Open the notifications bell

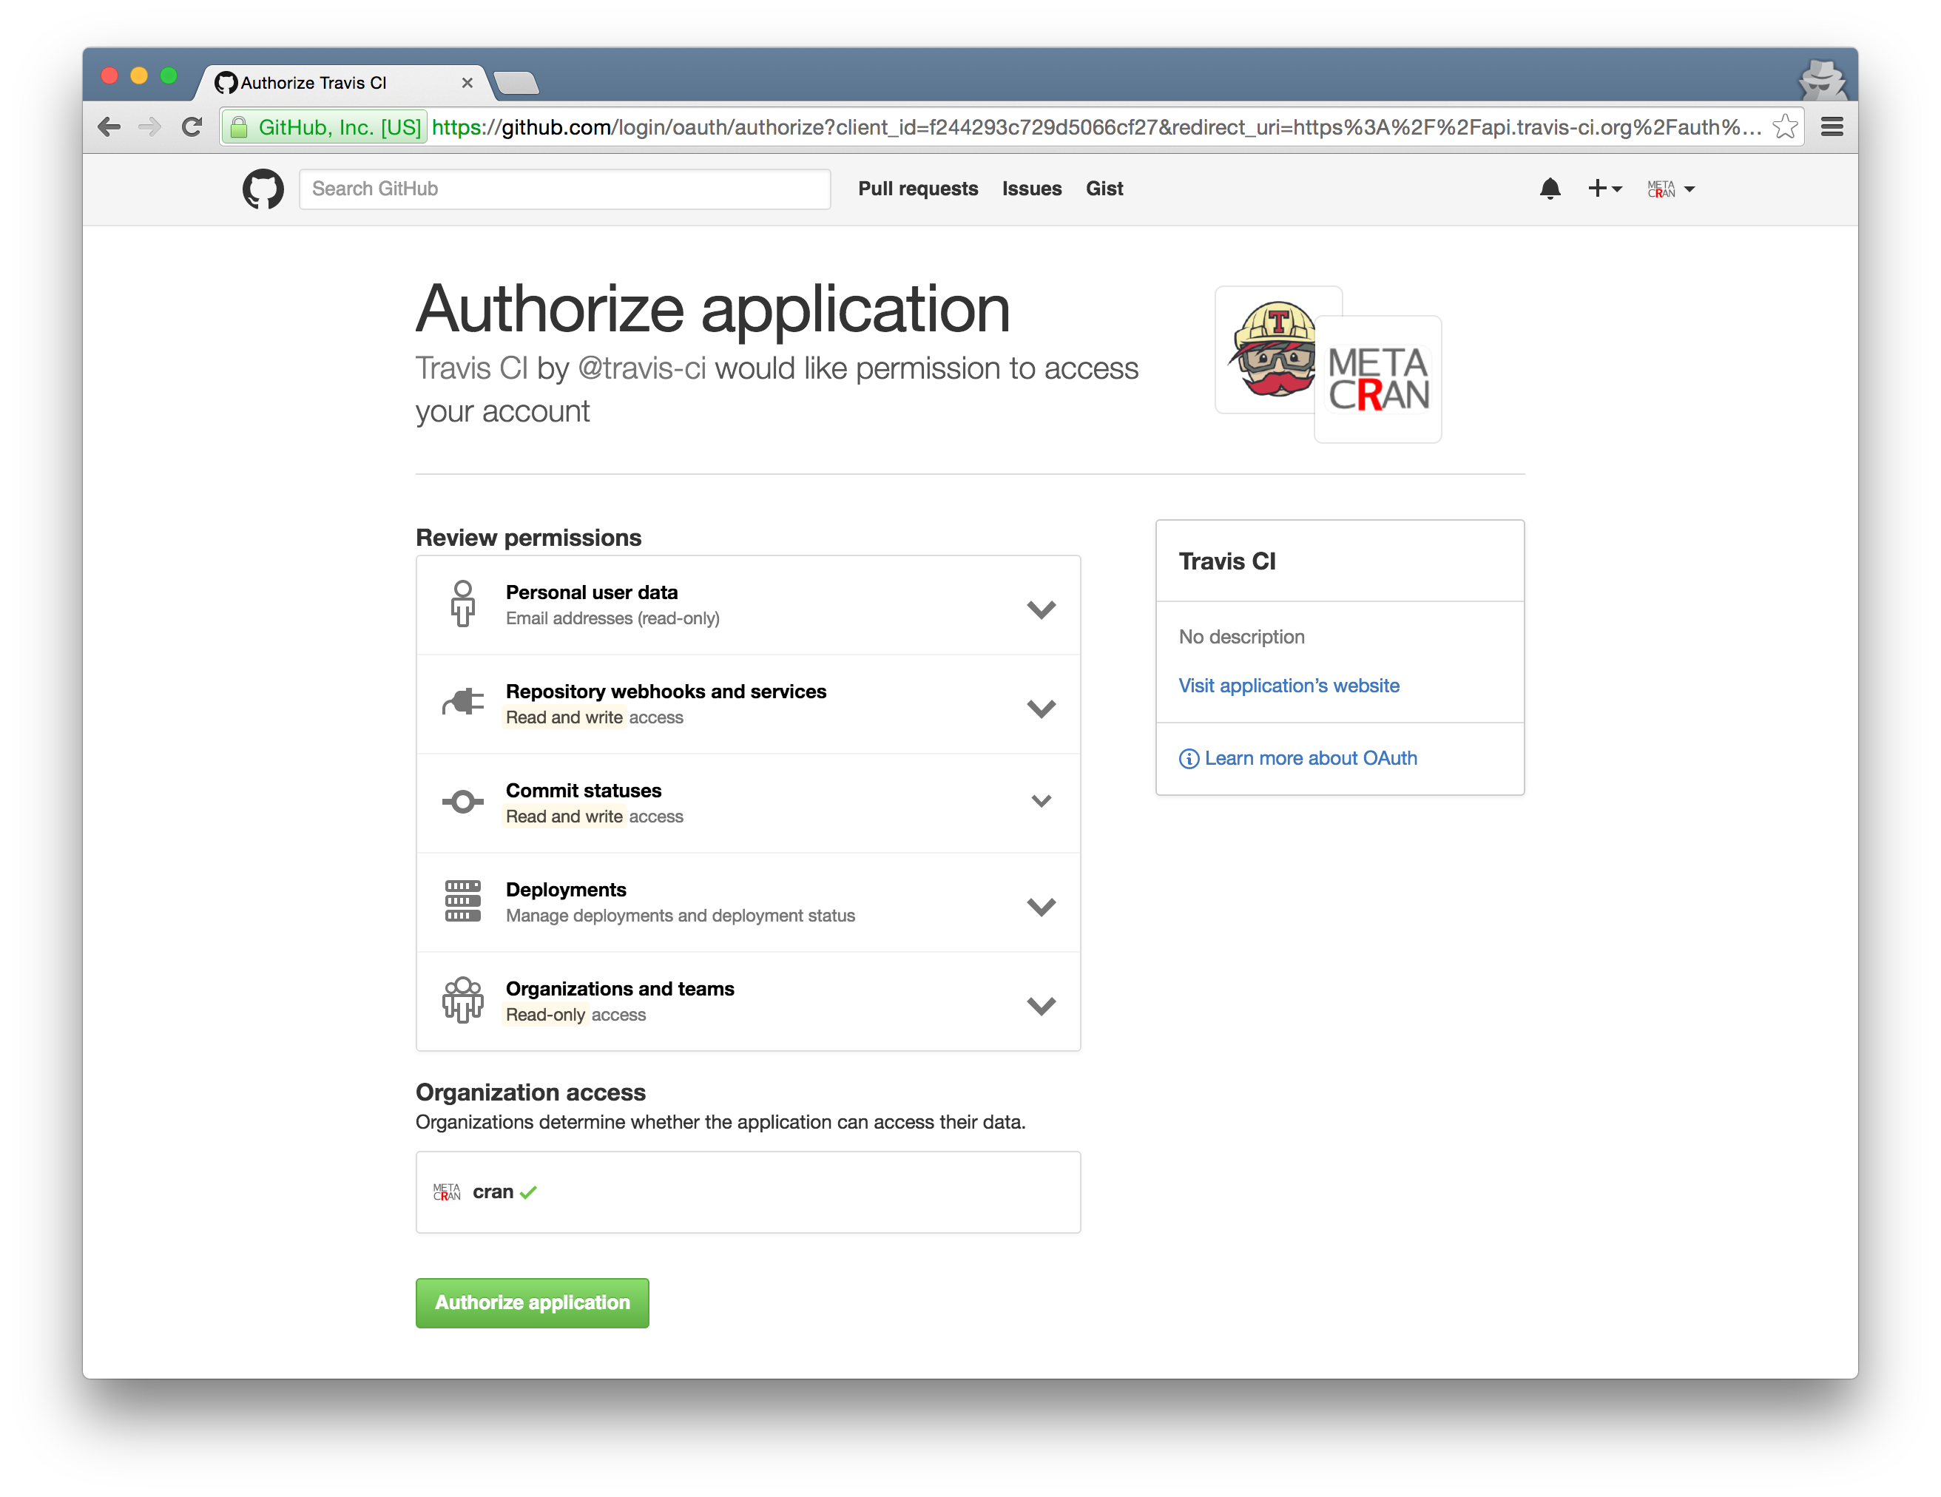tap(1550, 189)
